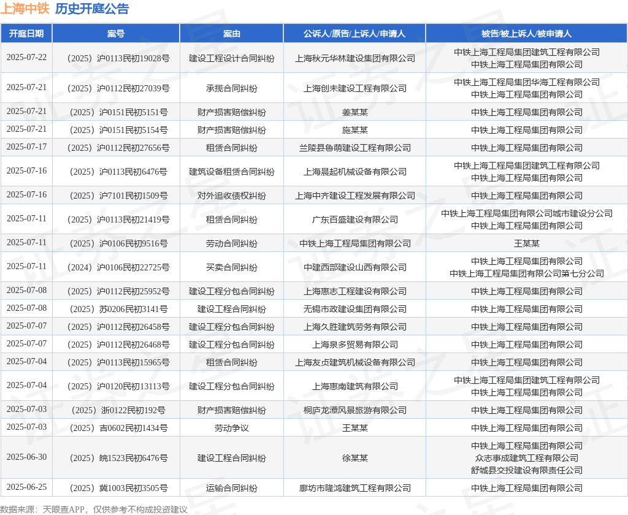628x515 pixels.
Task: Click the date 2025-07-17
Action: pos(26,147)
